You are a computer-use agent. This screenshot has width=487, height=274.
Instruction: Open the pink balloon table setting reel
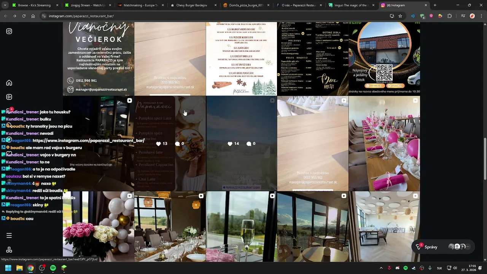coord(384,143)
